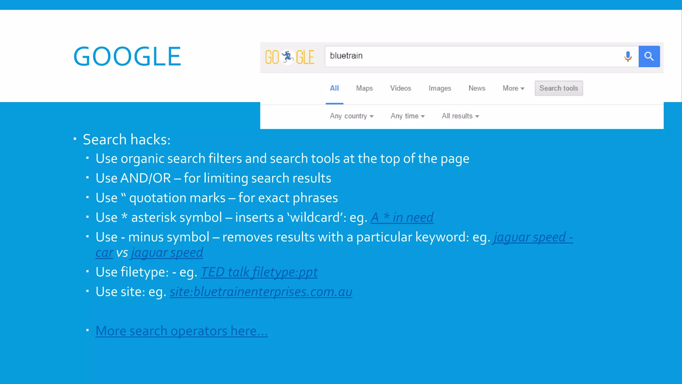682x384 pixels.
Task: Expand the All results filter
Action: tap(460, 116)
